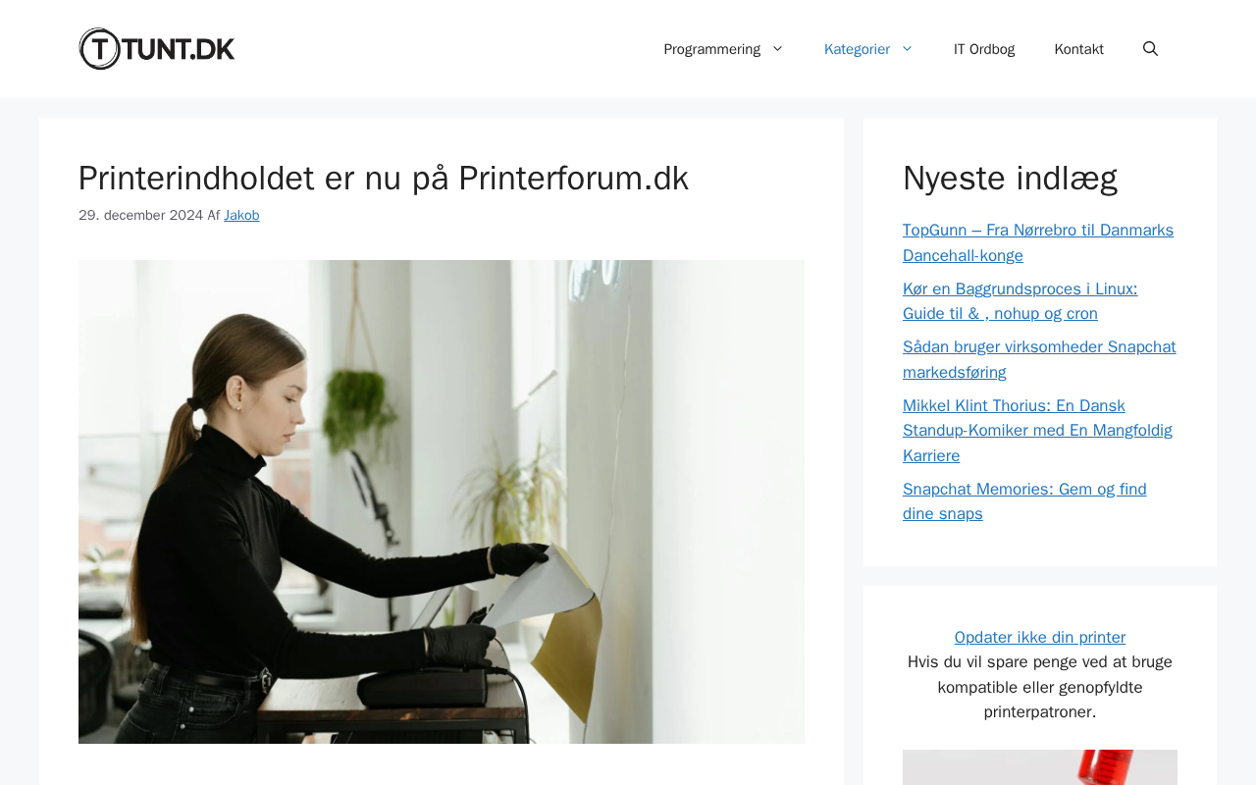Open the Mikkel Klint Thorius post
This screenshot has height=785, width=1256.
pos(1037,430)
